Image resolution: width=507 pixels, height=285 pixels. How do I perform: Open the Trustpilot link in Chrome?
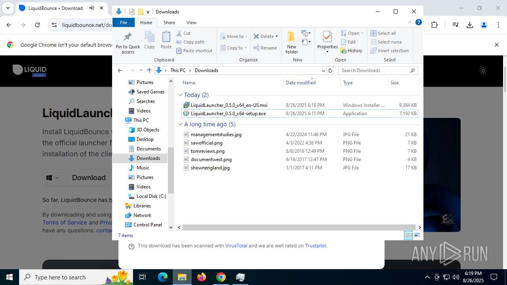pos(316,246)
